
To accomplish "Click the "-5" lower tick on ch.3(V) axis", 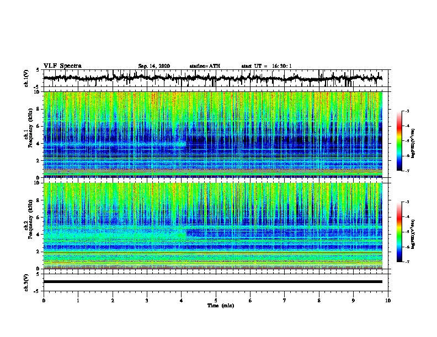I will pyautogui.click(x=38, y=291).
